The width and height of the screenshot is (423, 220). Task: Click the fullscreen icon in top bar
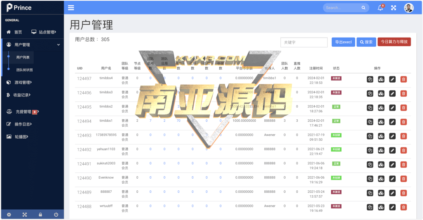click(394, 8)
